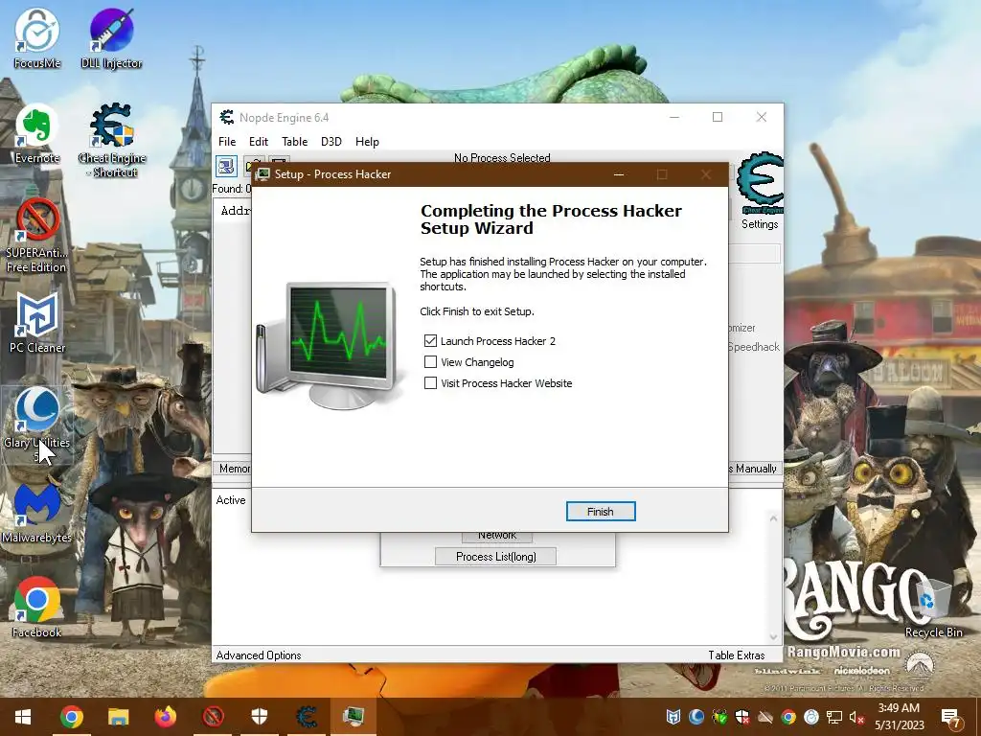Open the Facebook Chrome shortcut
The image size is (981, 736).
(37, 607)
